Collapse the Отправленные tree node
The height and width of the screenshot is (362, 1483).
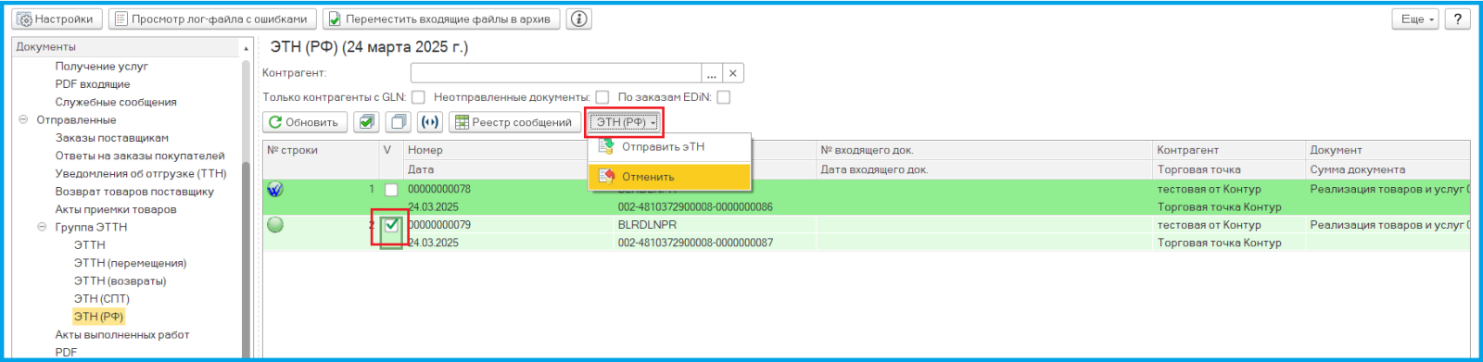click(23, 119)
